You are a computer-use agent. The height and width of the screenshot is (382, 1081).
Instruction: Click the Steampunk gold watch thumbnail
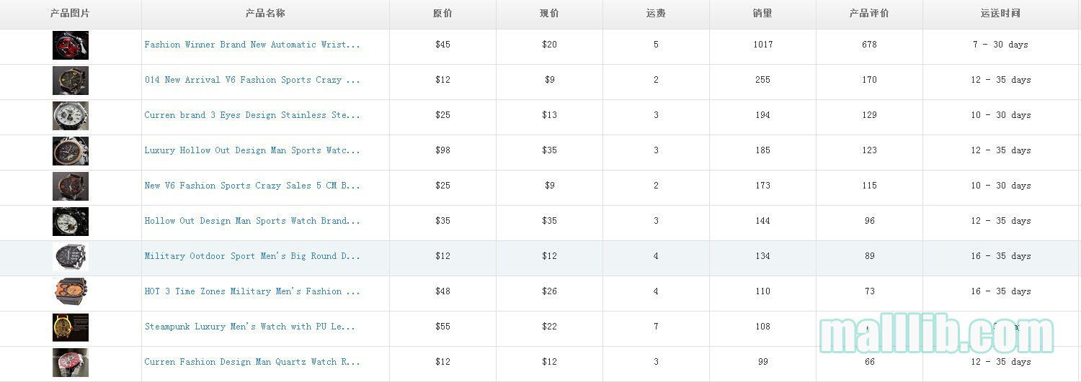pos(71,327)
